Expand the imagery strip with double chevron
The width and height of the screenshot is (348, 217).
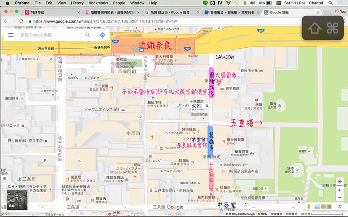[339, 207]
